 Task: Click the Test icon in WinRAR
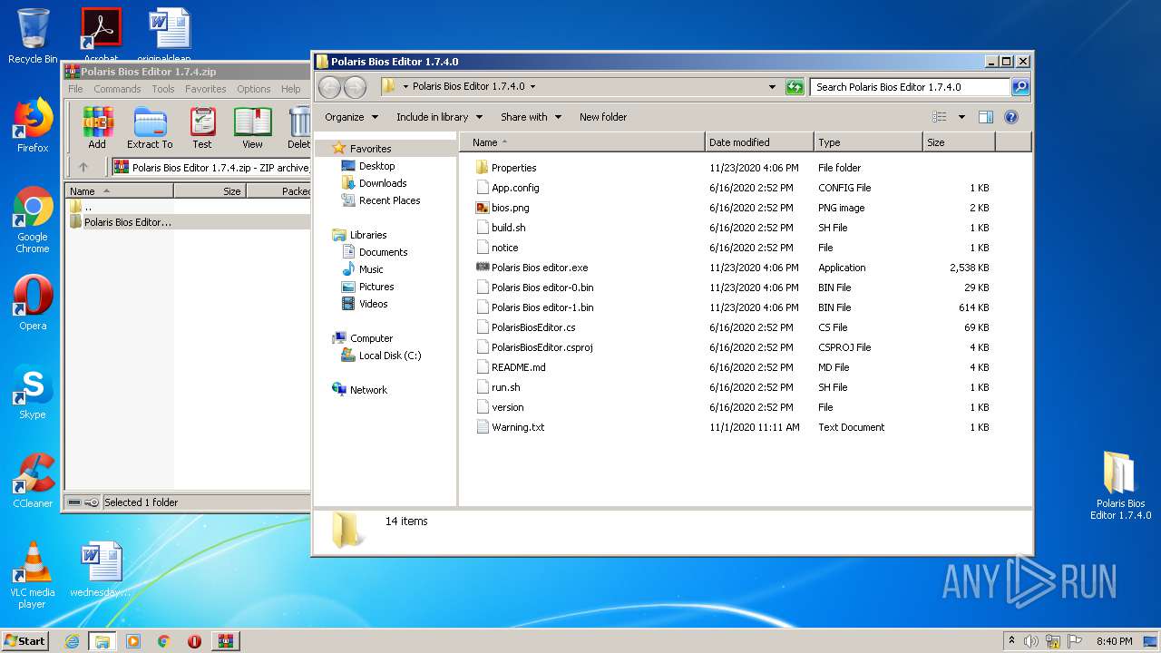coord(202,128)
